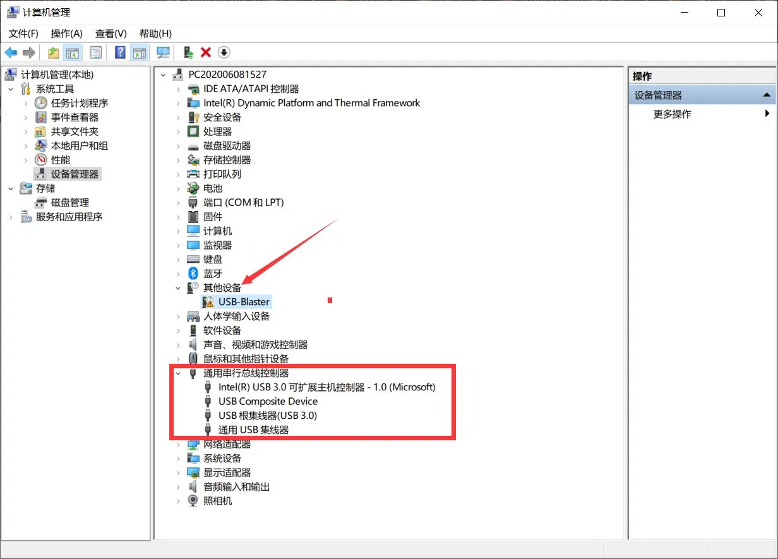Screen dimensions: 778x559
Task: Select Intel(R) Dynamic Platform and Thermal Framework
Action: [311, 103]
